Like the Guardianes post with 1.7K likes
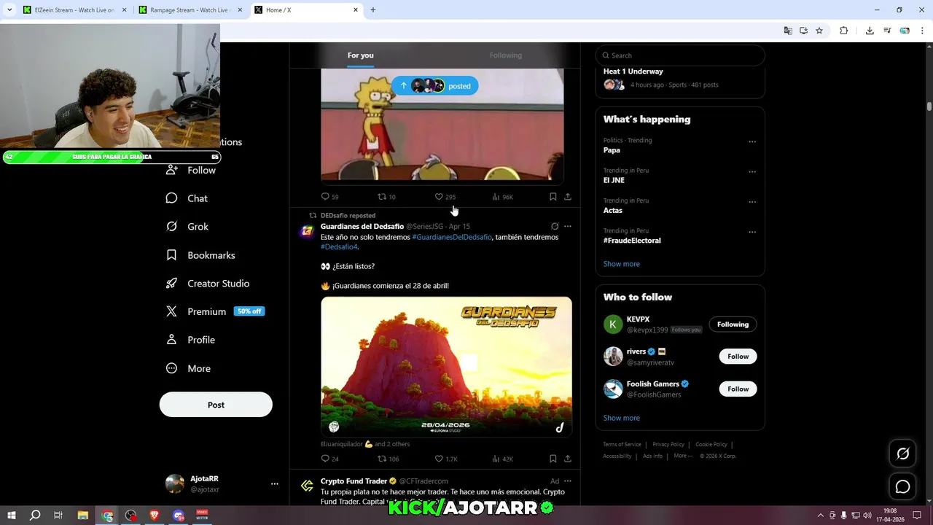Screen dimensions: 933x525 tap(446, 459)
